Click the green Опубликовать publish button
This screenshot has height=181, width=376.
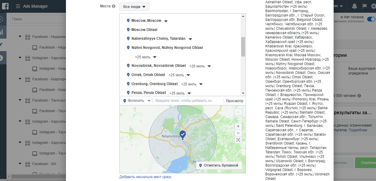coord(365,163)
